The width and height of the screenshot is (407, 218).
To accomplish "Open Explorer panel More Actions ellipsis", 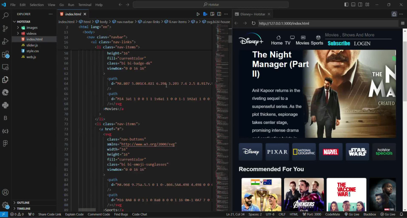I will coord(50,14).
